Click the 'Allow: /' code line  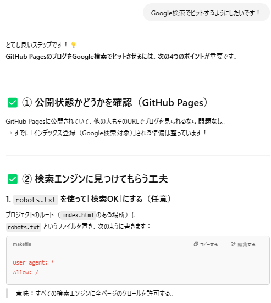click(25, 272)
